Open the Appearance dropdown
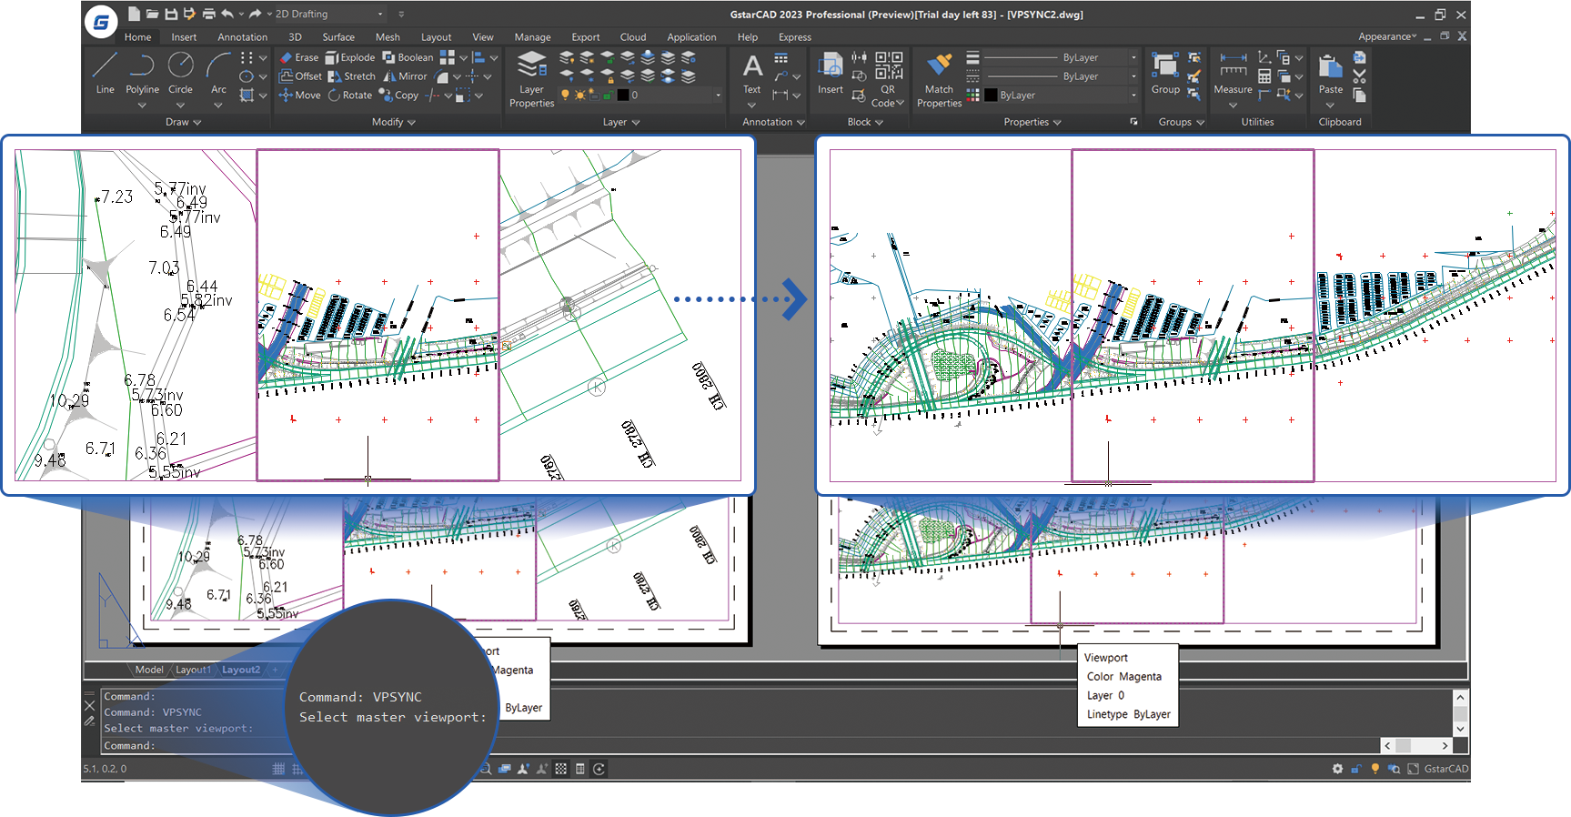 pos(1387,36)
